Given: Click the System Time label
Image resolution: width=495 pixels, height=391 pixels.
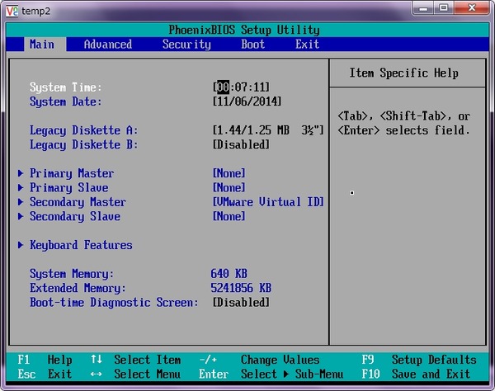Looking at the screenshot, I should (x=66, y=87).
